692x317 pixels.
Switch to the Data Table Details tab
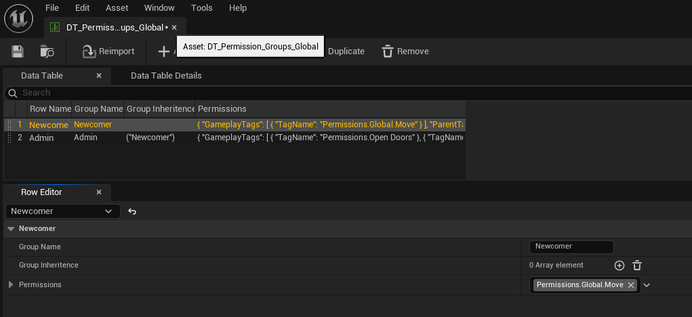pos(166,76)
